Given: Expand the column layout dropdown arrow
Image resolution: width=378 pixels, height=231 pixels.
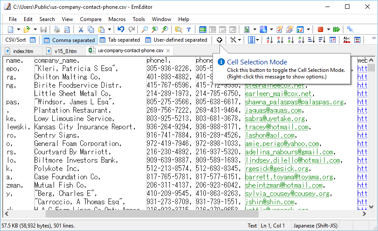Looking at the screenshot, I should tap(257, 40).
